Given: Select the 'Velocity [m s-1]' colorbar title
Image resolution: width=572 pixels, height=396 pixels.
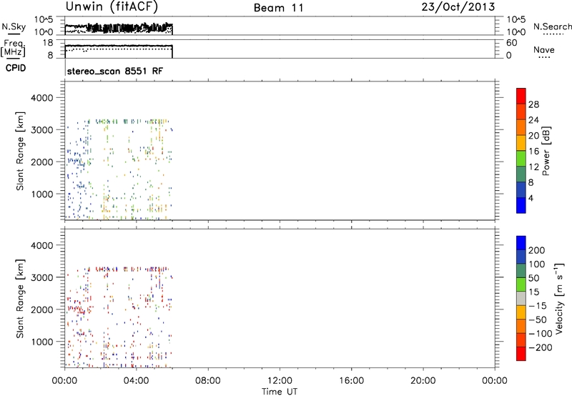Looking at the screenshot, I should click(560, 298).
